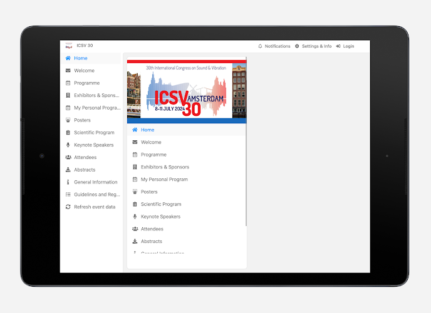Click the Settings gear icon

click(x=297, y=46)
